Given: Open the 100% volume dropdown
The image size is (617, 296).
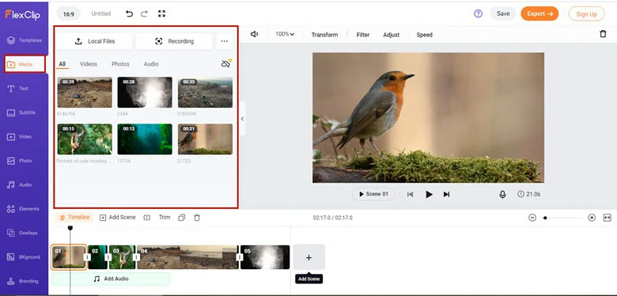Looking at the screenshot, I should pos(285,34).
